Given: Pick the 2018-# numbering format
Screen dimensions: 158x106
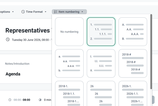Looking at the screenshot, I should [x=133, y=63].
